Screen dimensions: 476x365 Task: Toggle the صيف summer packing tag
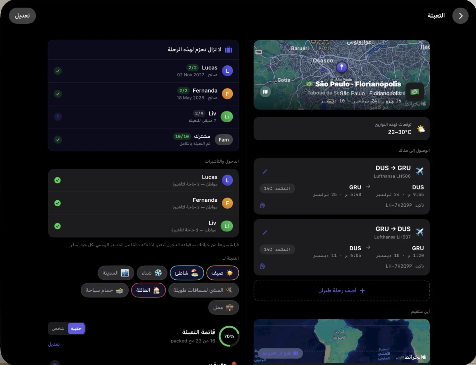[x=222, y=273]
